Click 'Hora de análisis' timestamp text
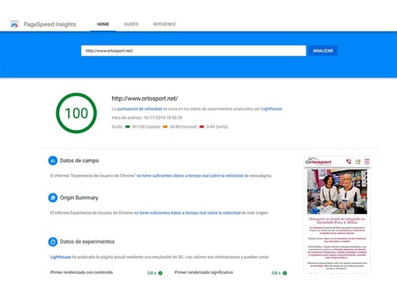 click(147, 118)
